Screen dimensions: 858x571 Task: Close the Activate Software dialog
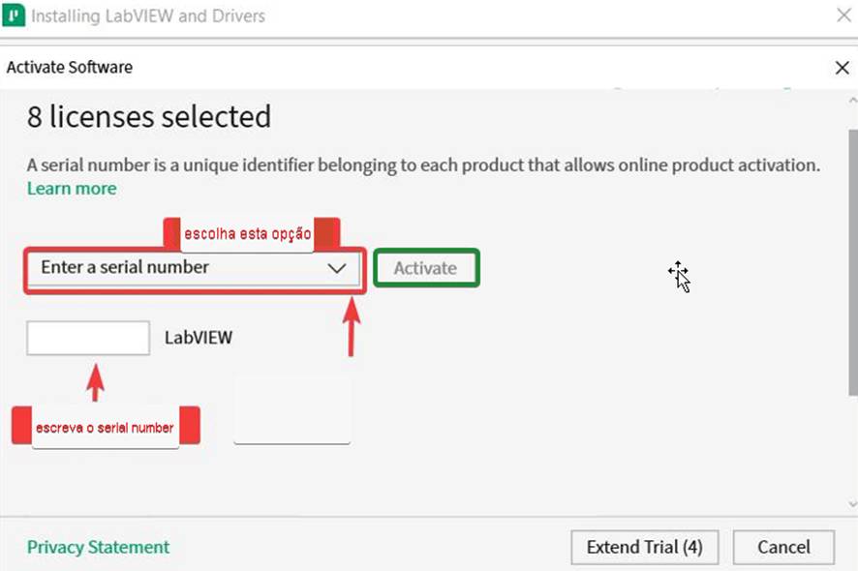tap(843, 68)
